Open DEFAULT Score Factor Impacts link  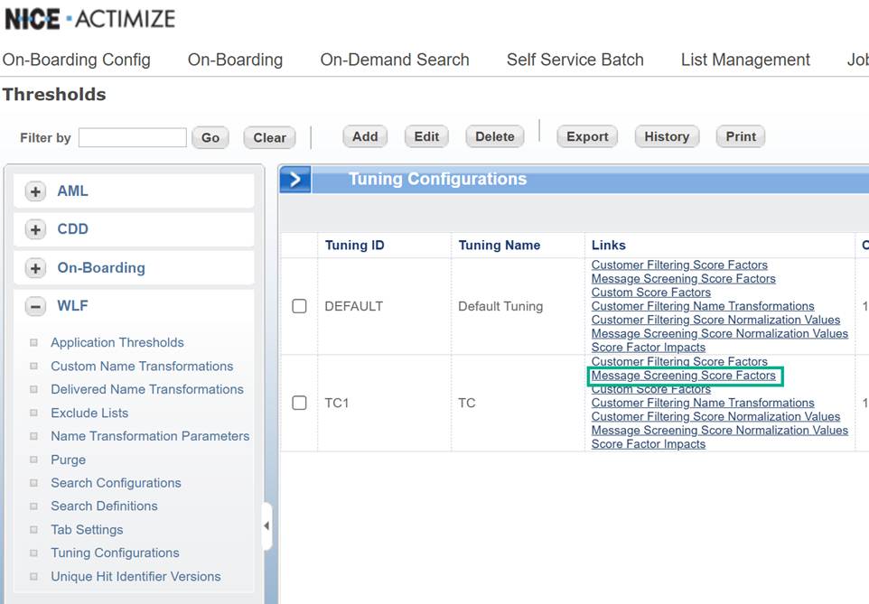click(x=649, y=348)
